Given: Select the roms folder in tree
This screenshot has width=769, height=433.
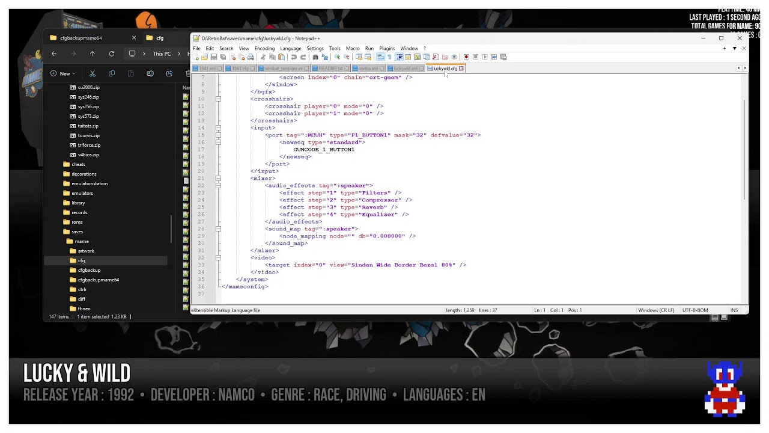Looking at the screenshot, I should point(77,222).
